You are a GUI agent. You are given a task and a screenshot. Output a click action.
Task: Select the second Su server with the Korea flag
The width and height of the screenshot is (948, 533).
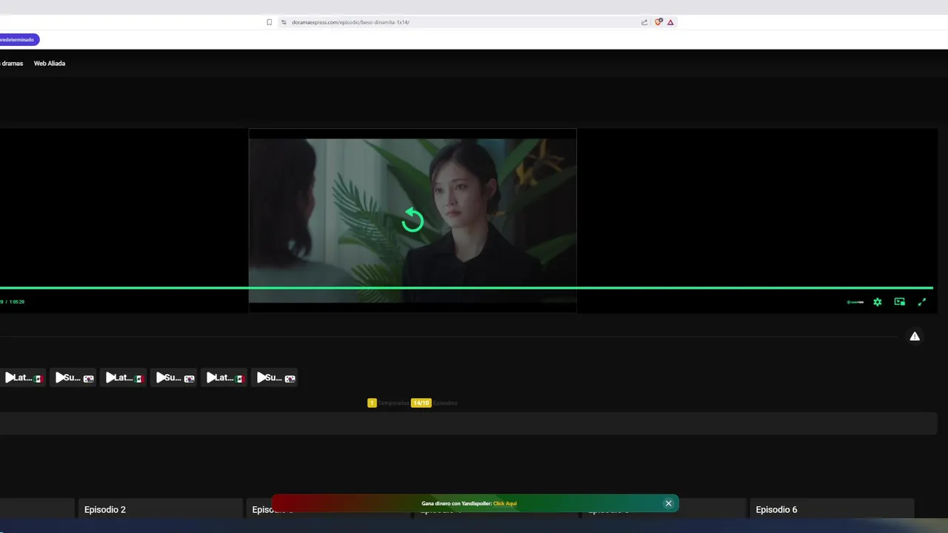(173, 378)
